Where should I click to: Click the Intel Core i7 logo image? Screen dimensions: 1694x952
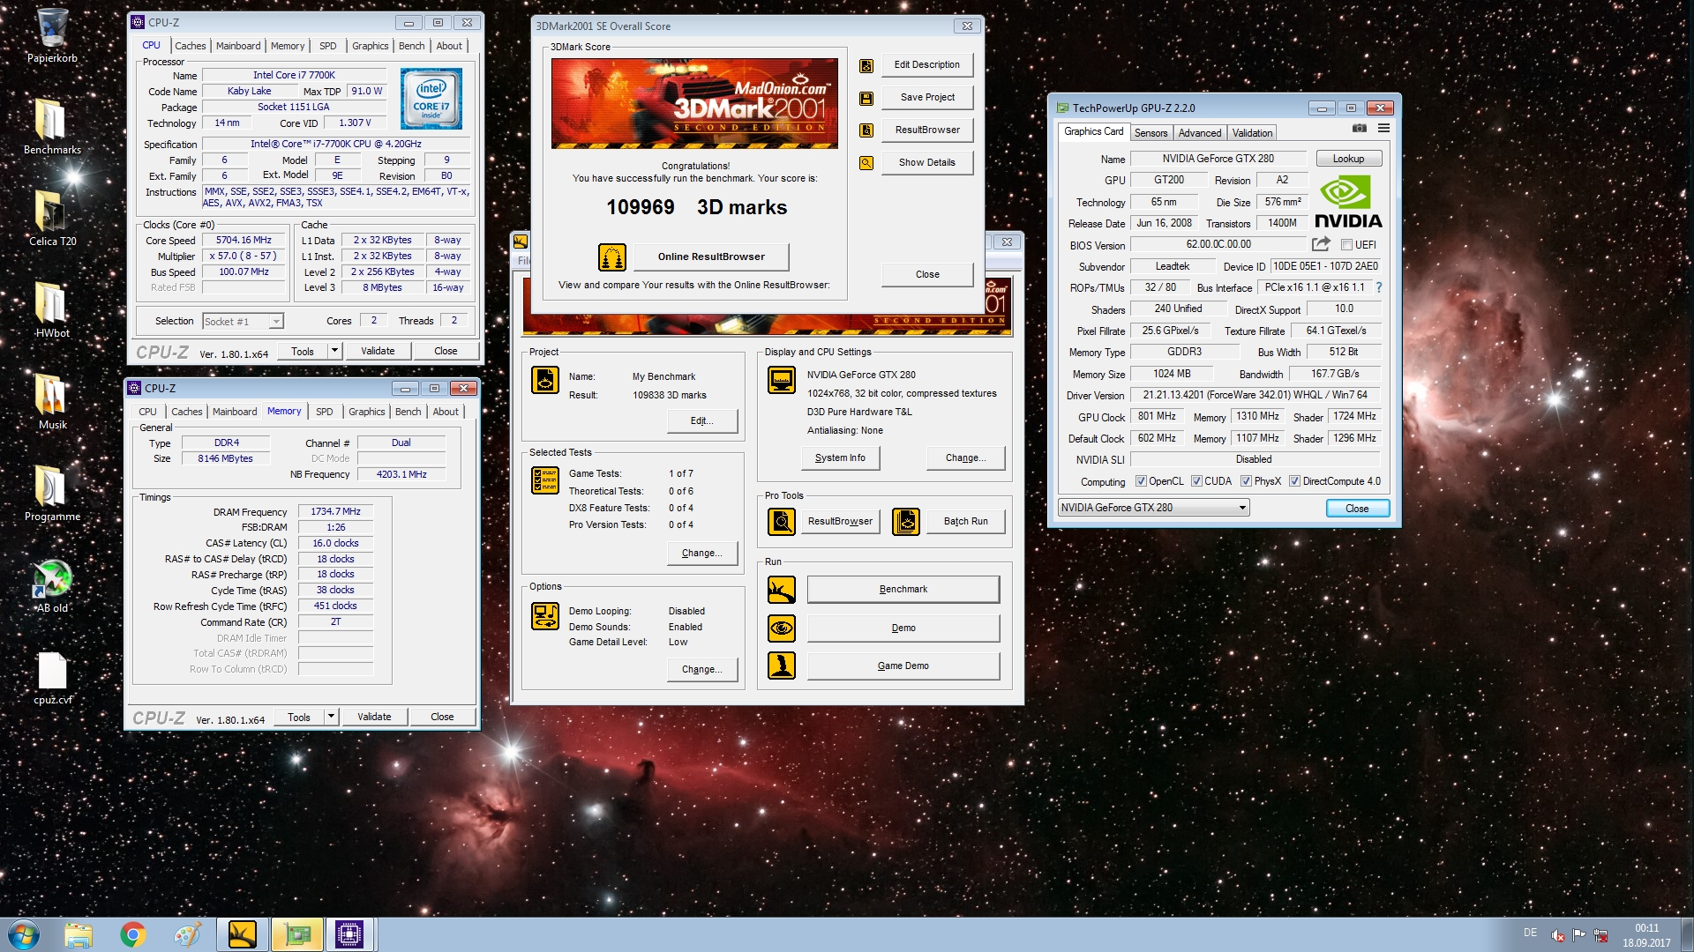click(x=431, y=100)
